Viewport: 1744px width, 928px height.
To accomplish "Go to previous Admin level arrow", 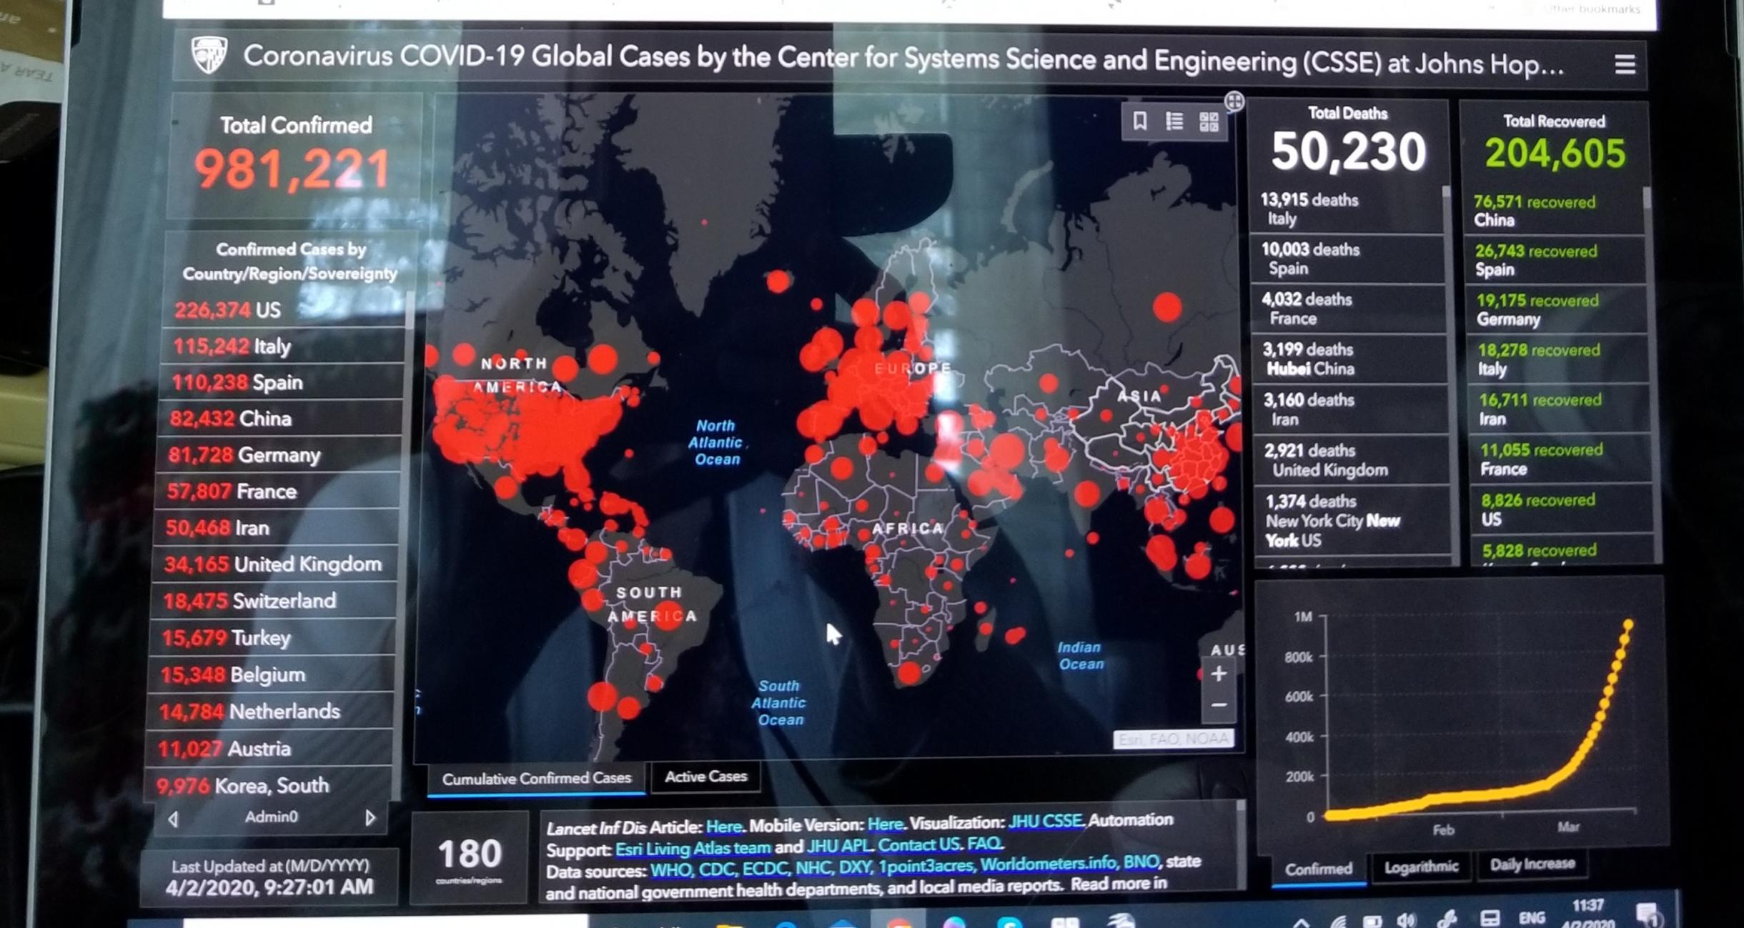I will 173,819.
